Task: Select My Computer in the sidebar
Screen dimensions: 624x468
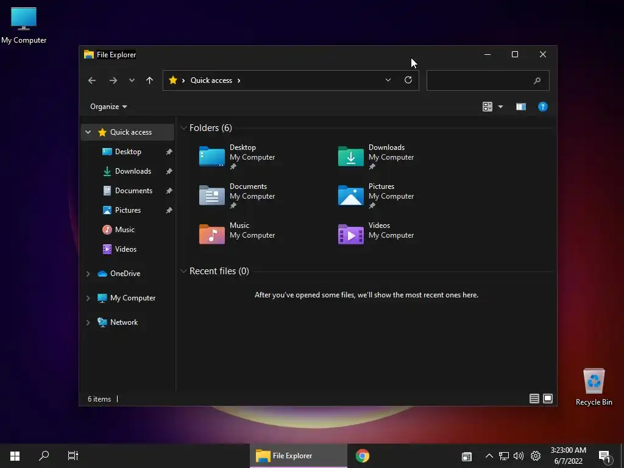Action: coord(132,297)
